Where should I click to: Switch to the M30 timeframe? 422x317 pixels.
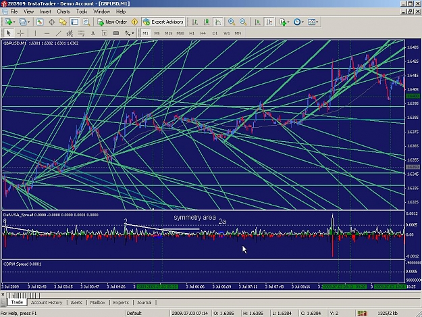click(x=180, y=33)
